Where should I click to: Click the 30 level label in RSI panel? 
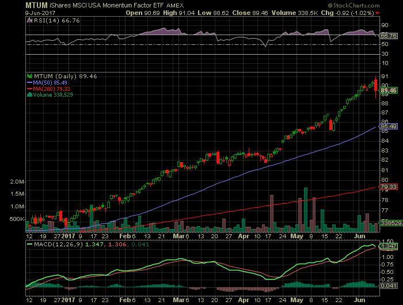(x=385, y=54)
